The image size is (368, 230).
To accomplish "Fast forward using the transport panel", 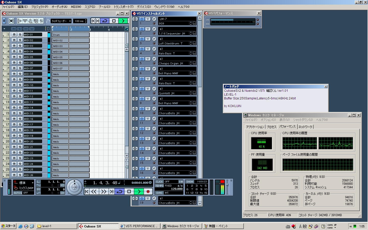I will coord(104,191).
